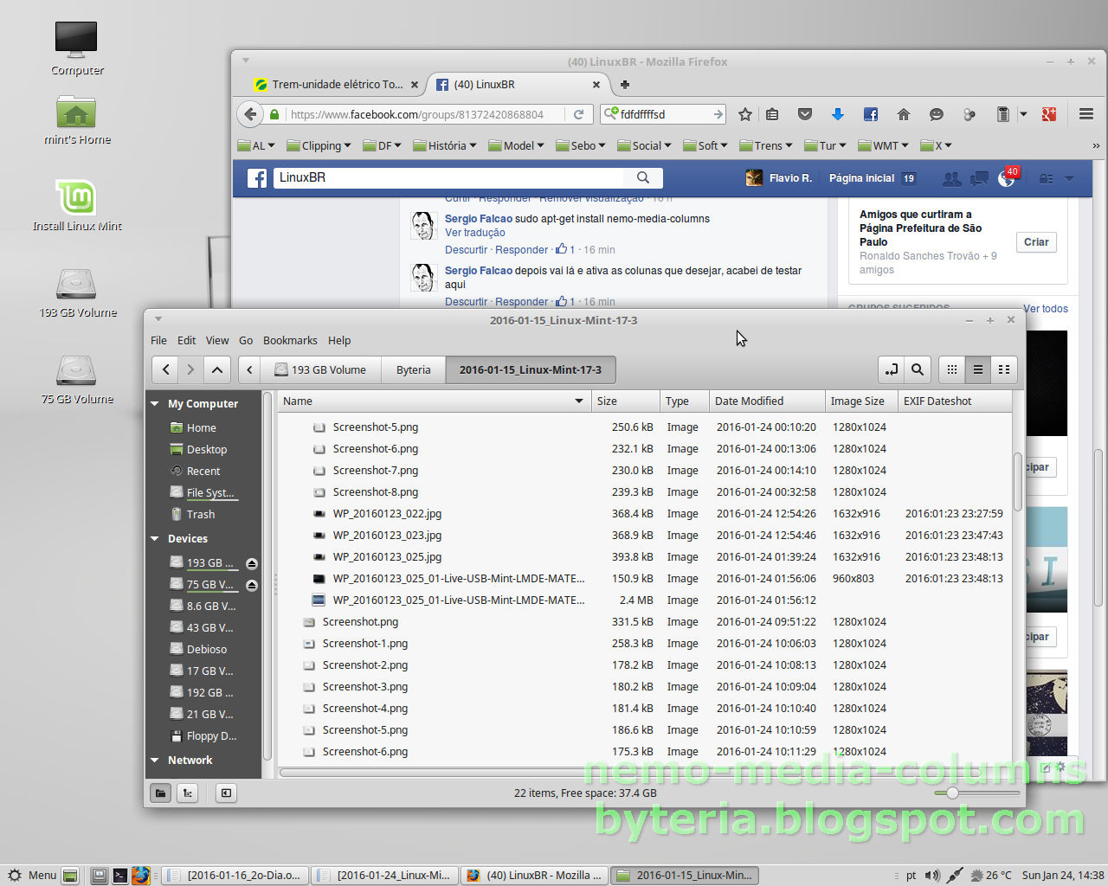This screenshot has width=1108, height=886.
Task: Eject the 193 GB device
Action: [251, 562]
